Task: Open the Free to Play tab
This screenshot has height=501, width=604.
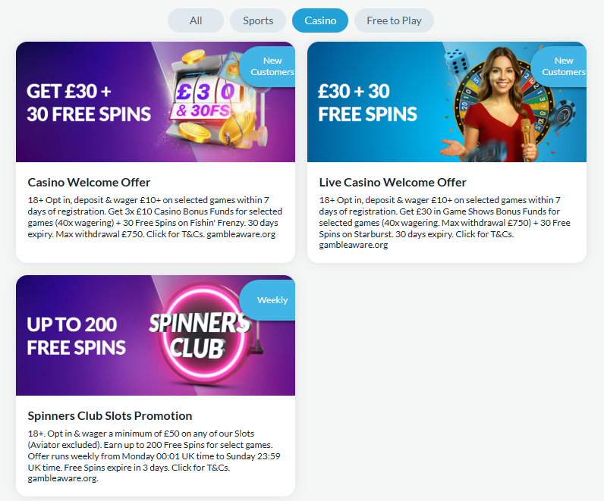Action: 394,20
